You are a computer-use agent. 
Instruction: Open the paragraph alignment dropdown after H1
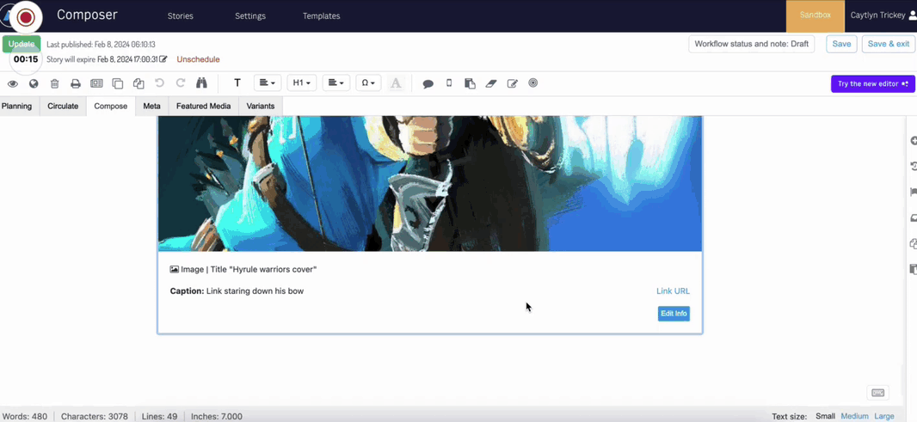click(x=336, y=83)
